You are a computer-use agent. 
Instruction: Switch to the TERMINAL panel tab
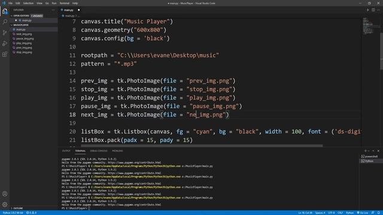click(80, 151)
